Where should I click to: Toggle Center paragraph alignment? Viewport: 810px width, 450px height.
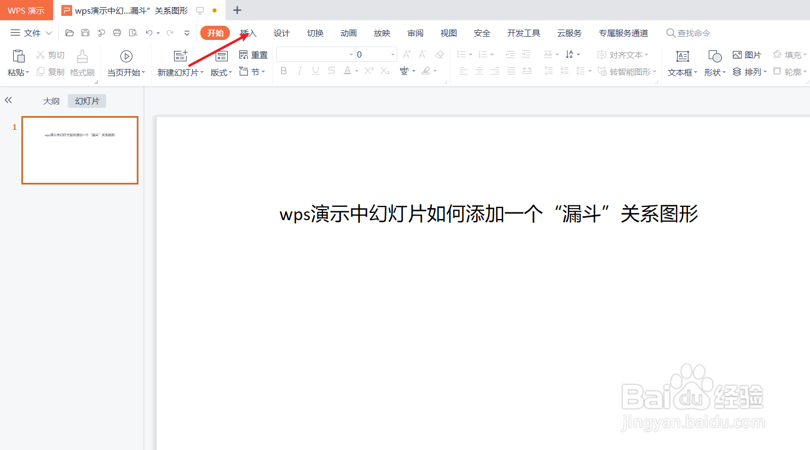click(x=479, y=71)
